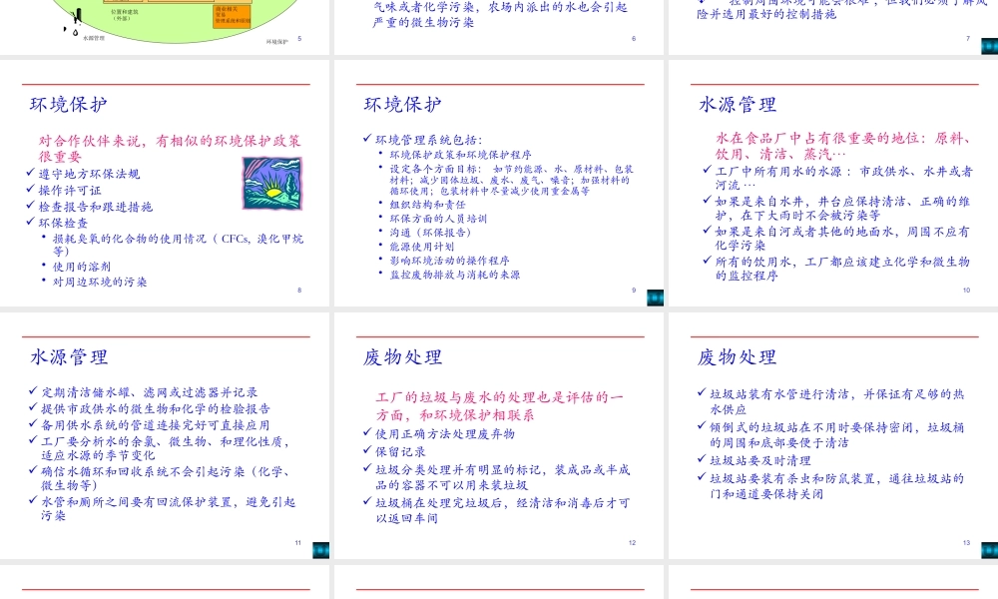This screenshot has width=998, height=599.
Task: Click the text 提供市政供水的微生物和化学的检验报告
Action: coord(156,408)
